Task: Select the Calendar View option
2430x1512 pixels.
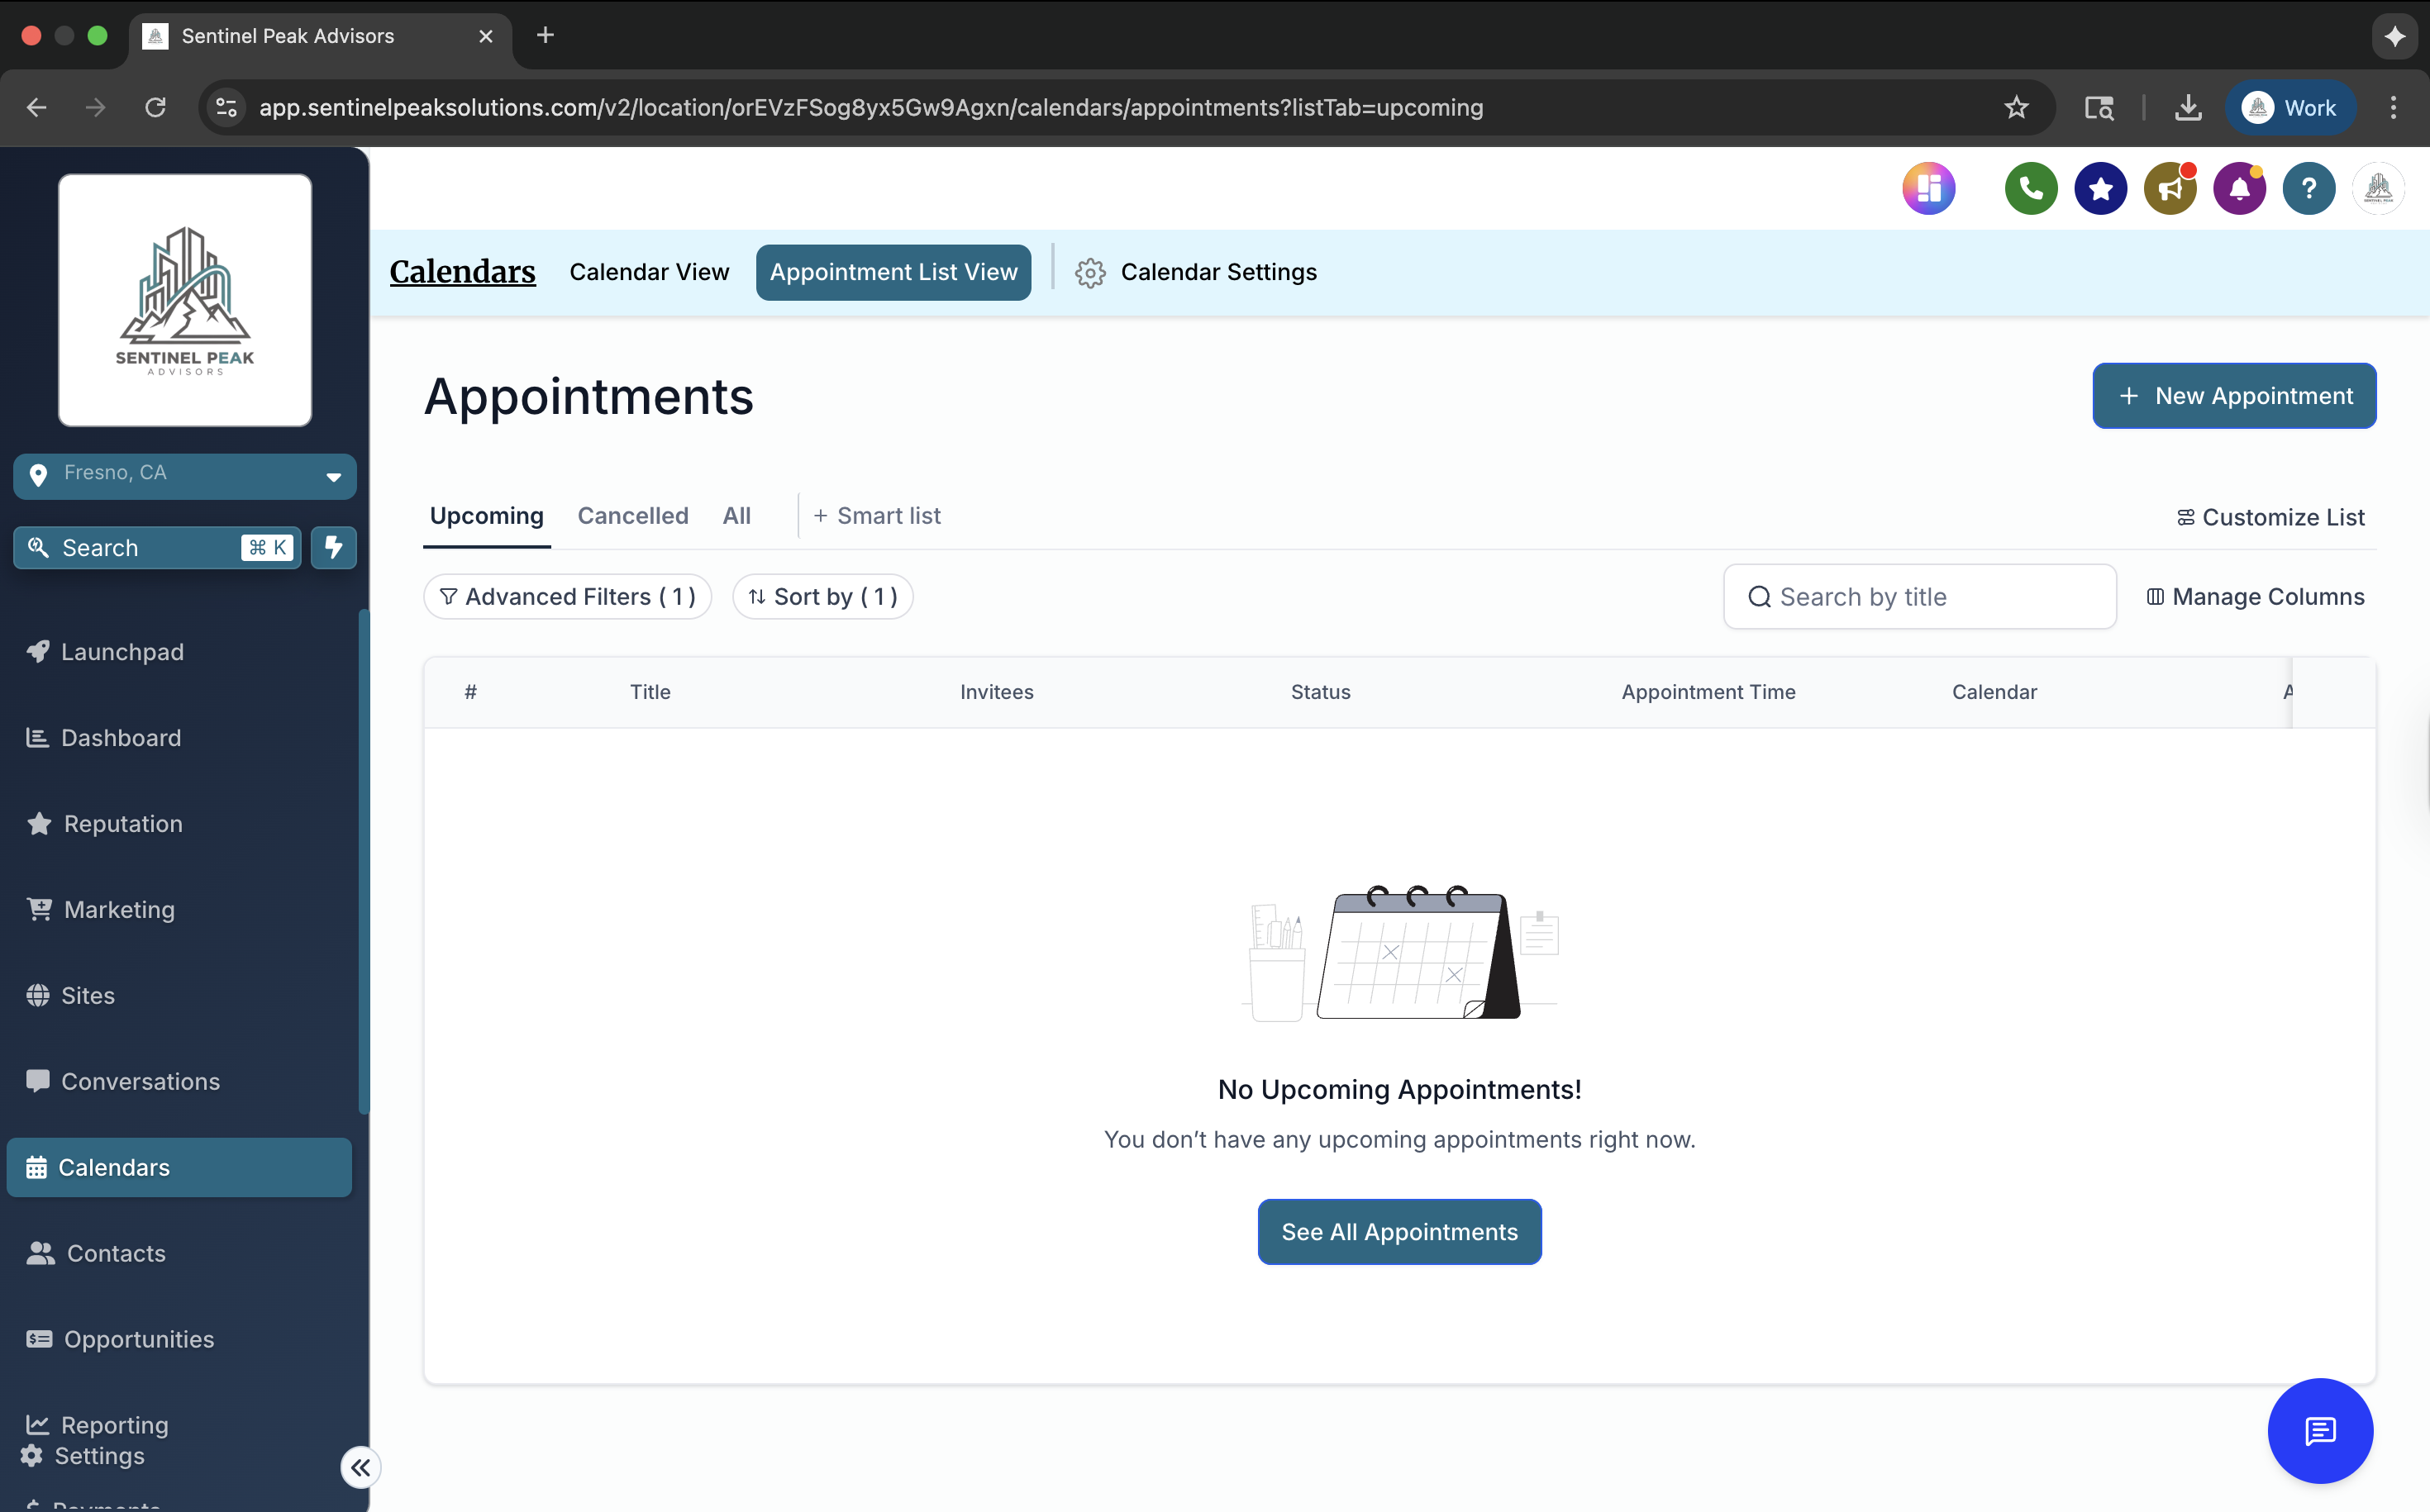Action: click(648, 271)
